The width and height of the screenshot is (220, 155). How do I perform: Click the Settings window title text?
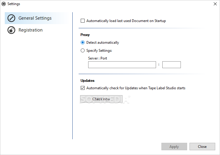[x=14, y=4]
